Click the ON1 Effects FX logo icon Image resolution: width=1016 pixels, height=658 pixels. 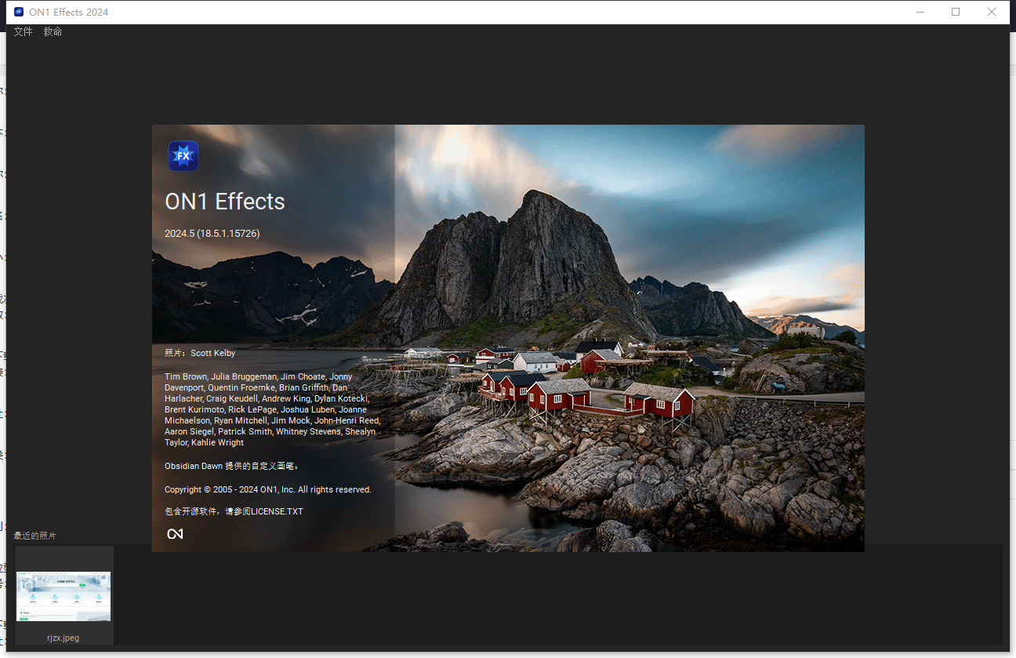[183, 156]
